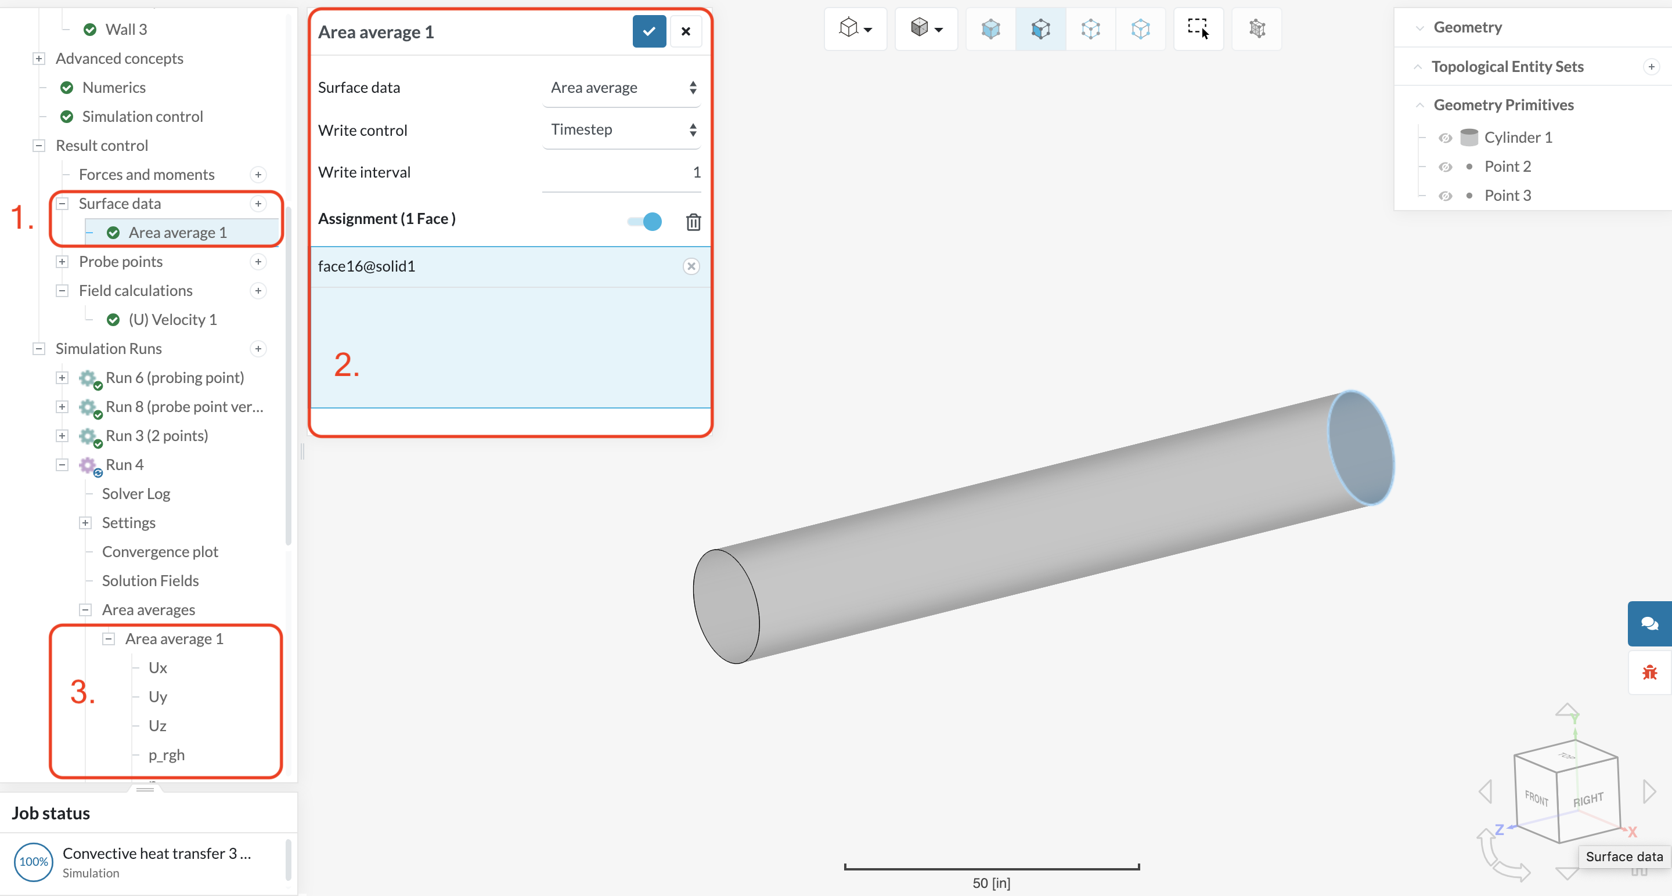Remove face16@solid1 with its x icon
Viewport: 1672px width, 896px height.
691,266
